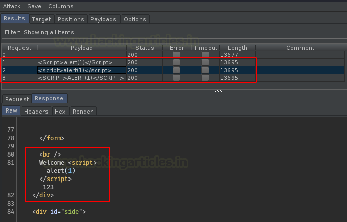Open the Attack menu
This screenshot has width=347, height=222.
click(x=12, y=6)
